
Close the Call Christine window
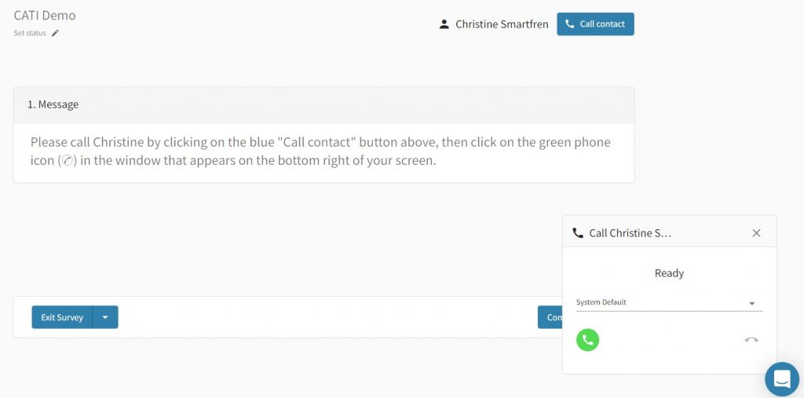[x=756, y=233]
